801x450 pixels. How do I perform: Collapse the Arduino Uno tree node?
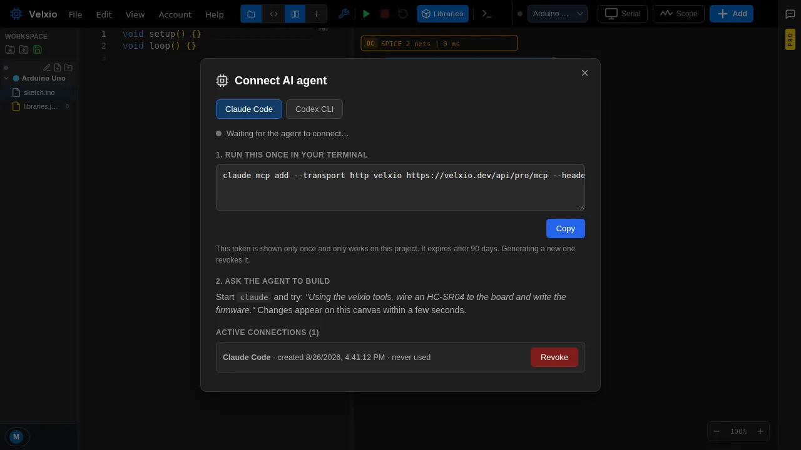[x=6, y=78]
